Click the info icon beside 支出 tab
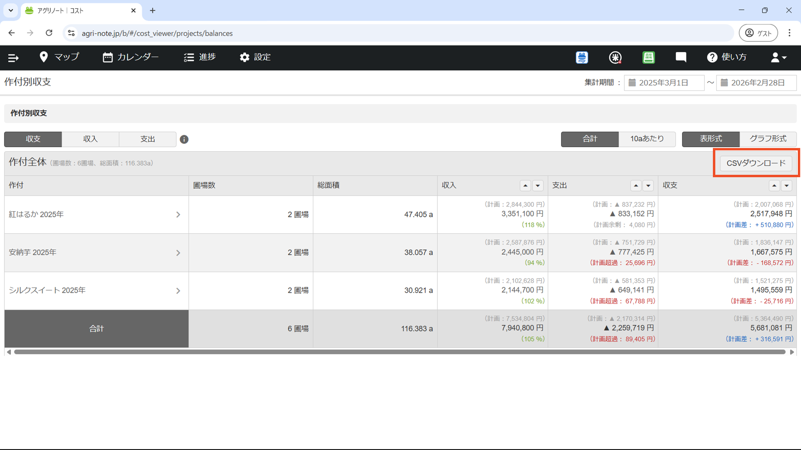This screenshot has height=450, width=801. click(184, 139)
